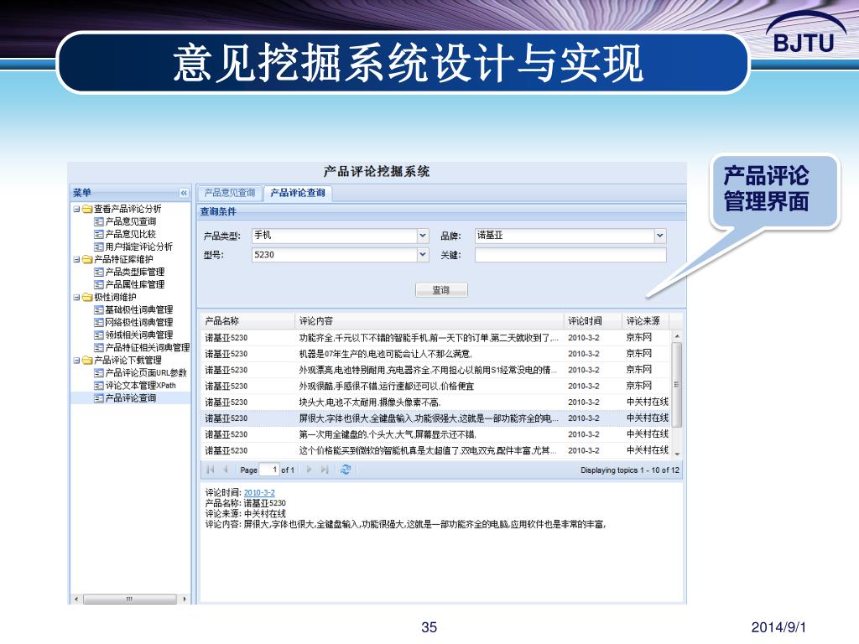Collapse the 菜单 side panel
The height and width of the screenshot is (644, 859).
184,193
